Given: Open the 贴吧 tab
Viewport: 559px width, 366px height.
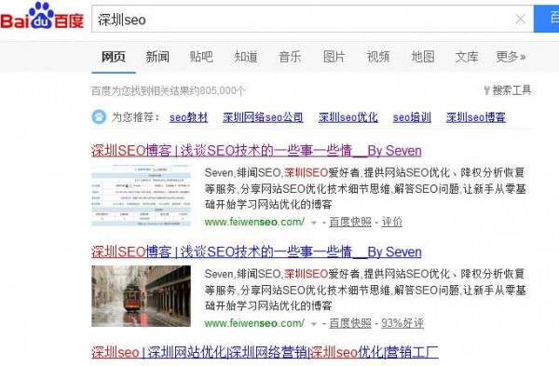Looking at the screenshot, I should [x=201, y=57].
